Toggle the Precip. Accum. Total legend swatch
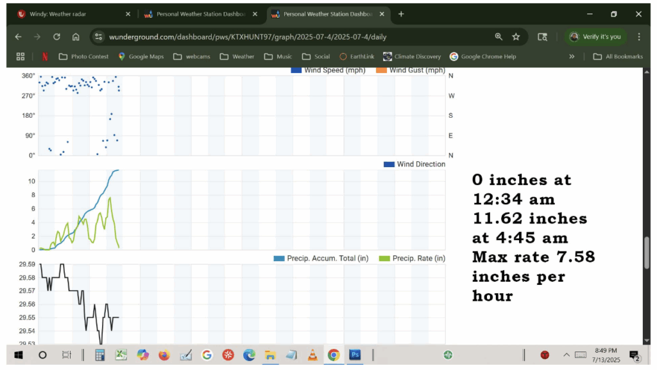 (278, 259)
